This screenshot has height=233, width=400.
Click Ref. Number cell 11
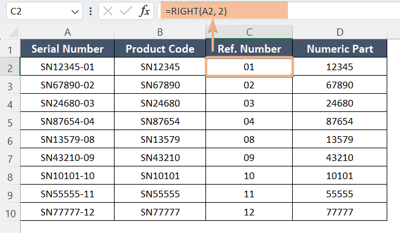pyautogui.click(x=249, y=194)
